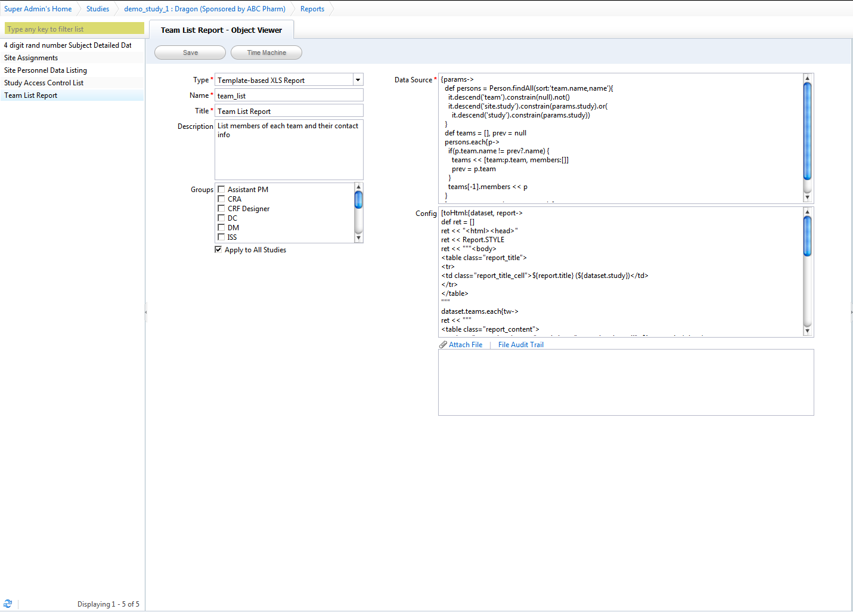This screenshot has height=612, width=853.
Task: Select Site Personnel Data Listing report
Action: tap(72, 70)
